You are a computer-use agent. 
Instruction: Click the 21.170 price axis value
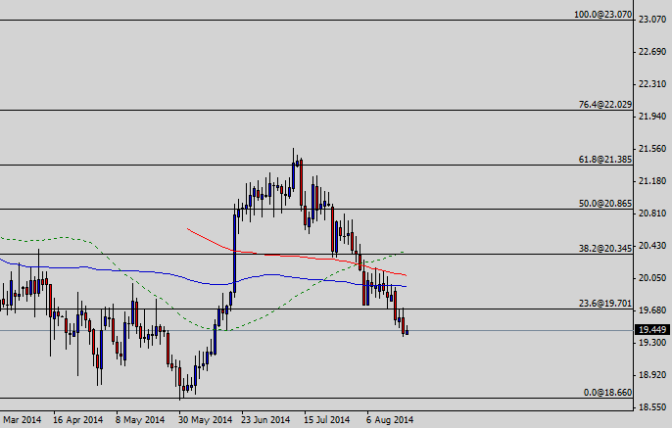650,181
